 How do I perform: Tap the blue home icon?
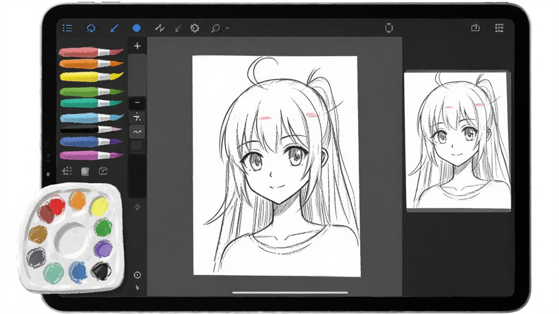click(91, 28)
